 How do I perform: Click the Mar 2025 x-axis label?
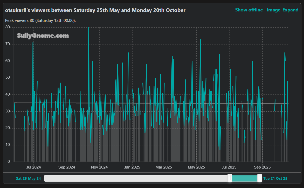164,167
